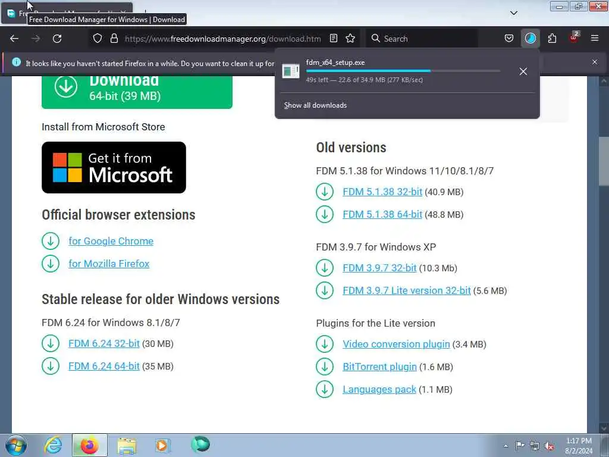609x457 pixels.
Task: Open the Windows Start button
Action: [16, 445]
